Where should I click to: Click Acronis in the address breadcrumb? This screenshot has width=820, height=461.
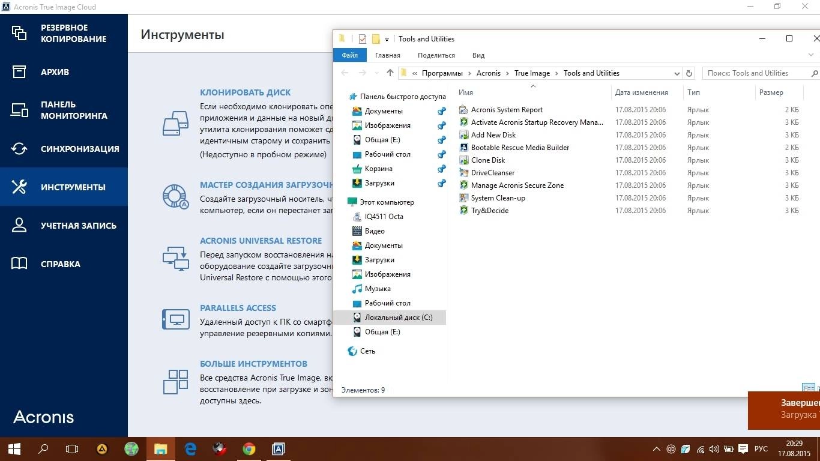[x=489, y=73]
